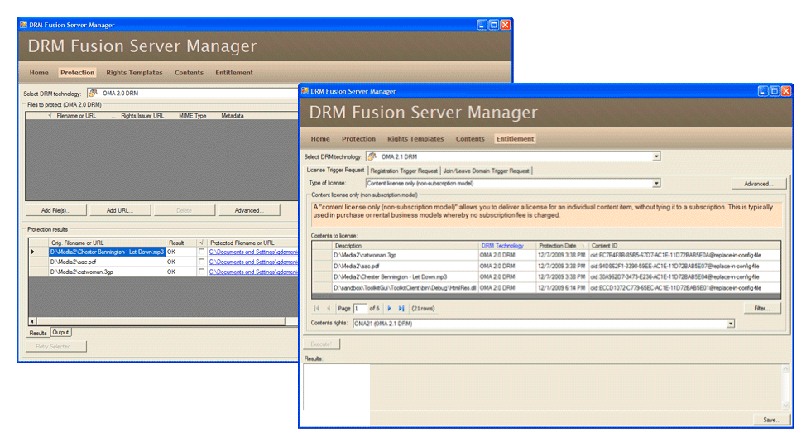Image resolution: width=811 pixels, height=447 pixels.
Task: Open Entitlement tab in back window
Action: tap(233, 73)
